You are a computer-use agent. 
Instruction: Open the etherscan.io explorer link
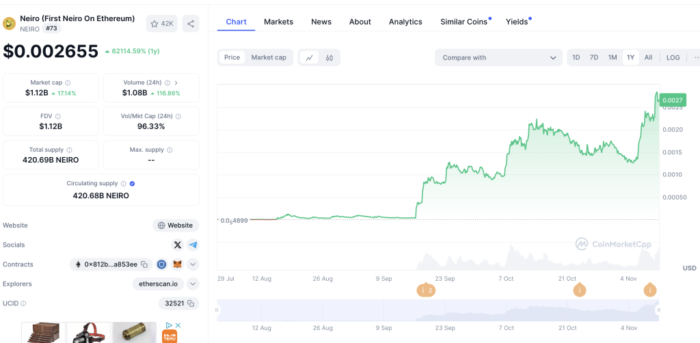click(159, 284)
